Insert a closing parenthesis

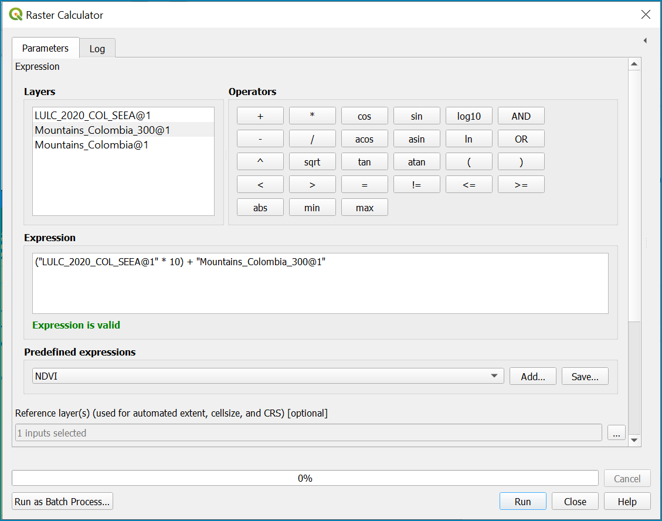click(x=521, y=161)
